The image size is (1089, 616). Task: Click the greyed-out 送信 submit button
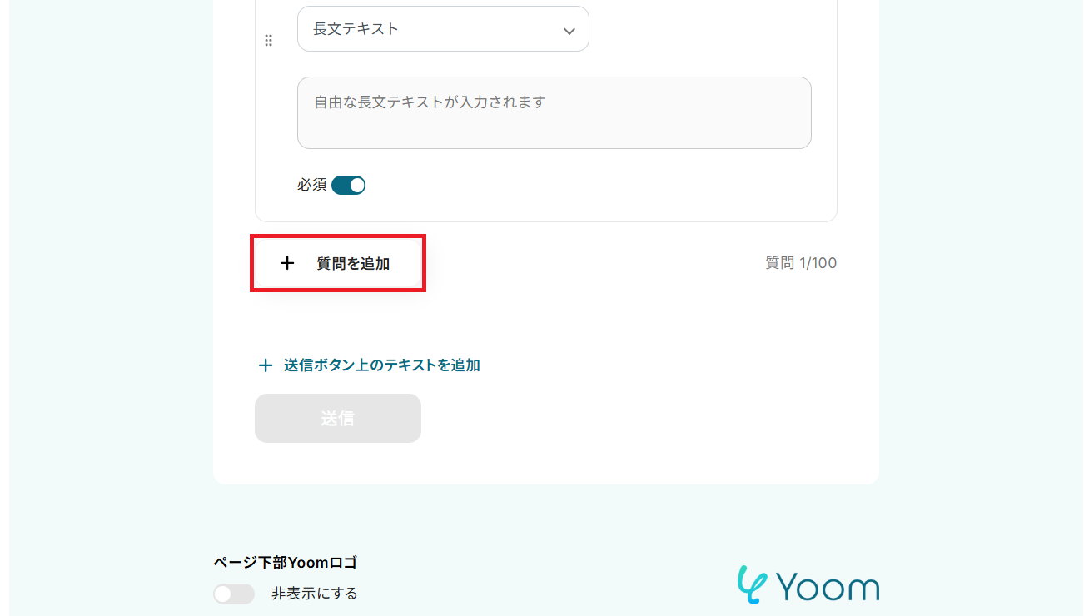tap(338, 419)
